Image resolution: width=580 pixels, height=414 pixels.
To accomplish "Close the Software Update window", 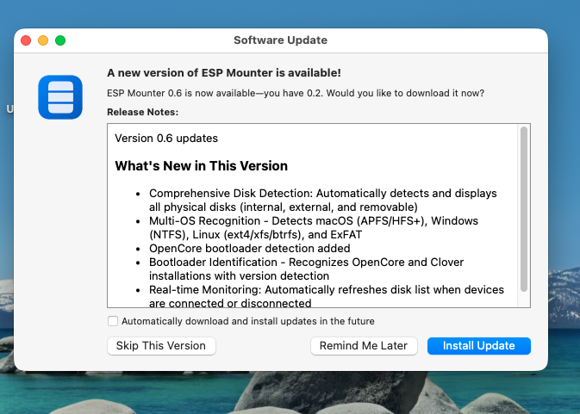I will (26, 40).
